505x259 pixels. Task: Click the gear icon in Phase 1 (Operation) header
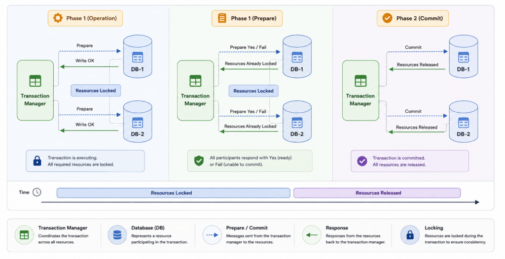tap(58, 18)
